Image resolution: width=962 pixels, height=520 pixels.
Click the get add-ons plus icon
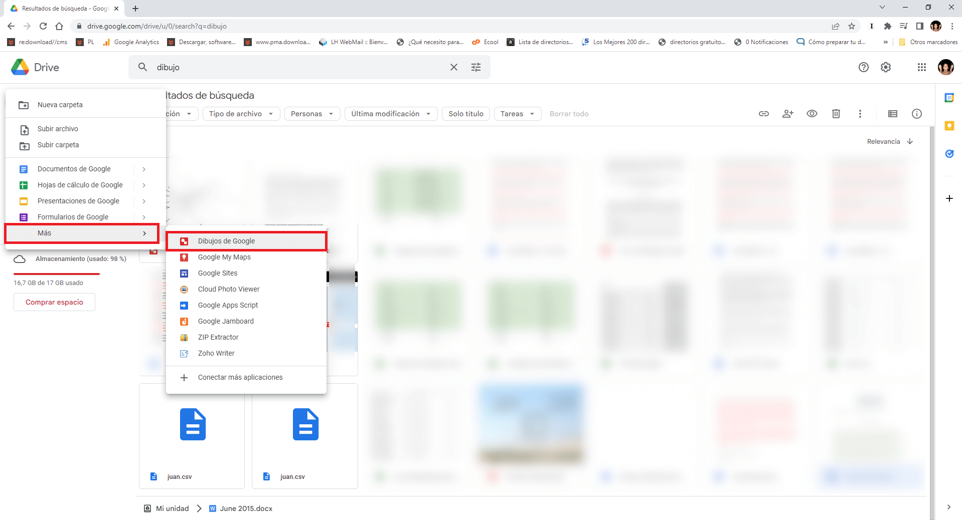point(949,198)
